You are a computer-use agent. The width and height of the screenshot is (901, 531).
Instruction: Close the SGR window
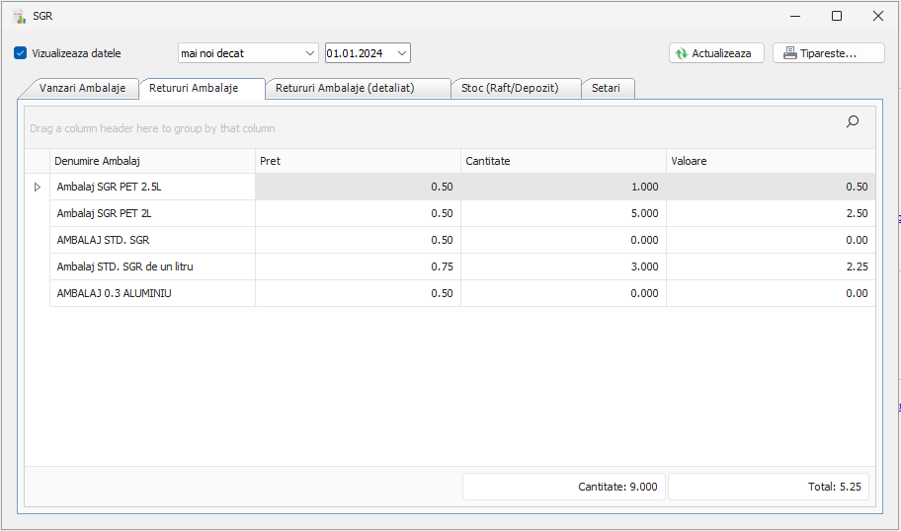877,16
